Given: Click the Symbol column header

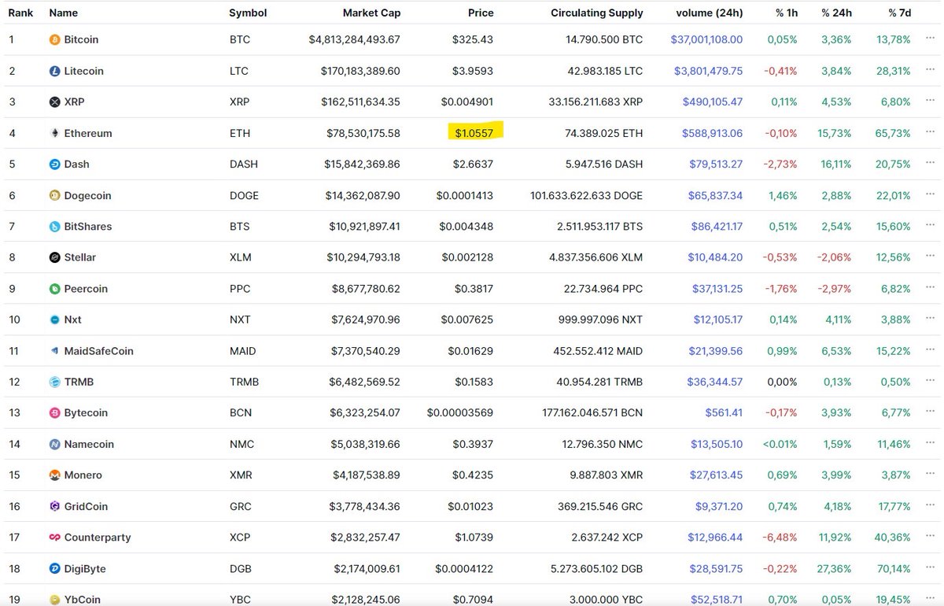Looking at the screenshot, I should pos(248,13).
